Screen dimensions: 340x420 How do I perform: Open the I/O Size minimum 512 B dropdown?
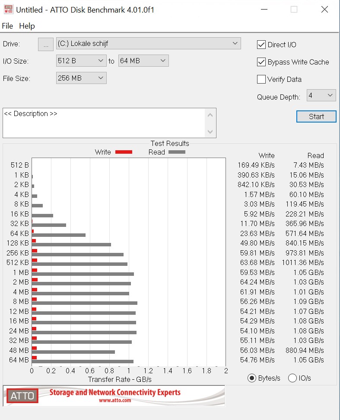coord(81,61)
